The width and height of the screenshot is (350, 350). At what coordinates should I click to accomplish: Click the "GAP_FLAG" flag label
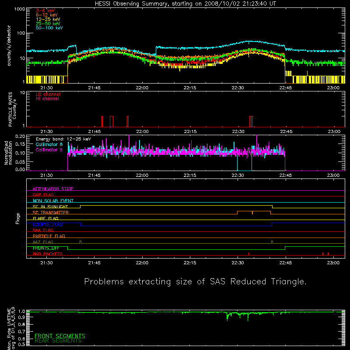point(43,195)
